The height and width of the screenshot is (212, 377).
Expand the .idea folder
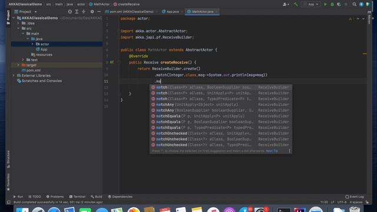click(18, 24)
